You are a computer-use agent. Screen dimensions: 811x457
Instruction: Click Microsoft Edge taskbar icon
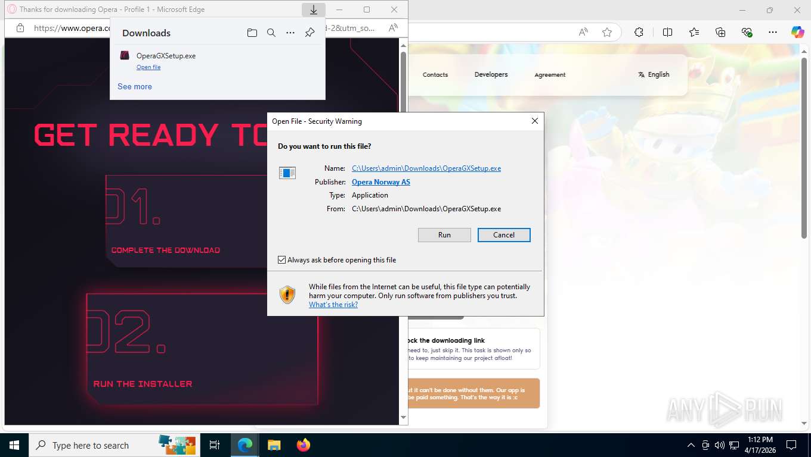pos(245,445)
